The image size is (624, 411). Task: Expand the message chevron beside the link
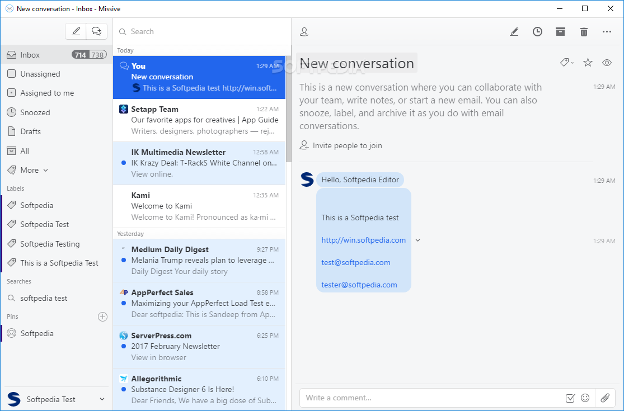417,240
